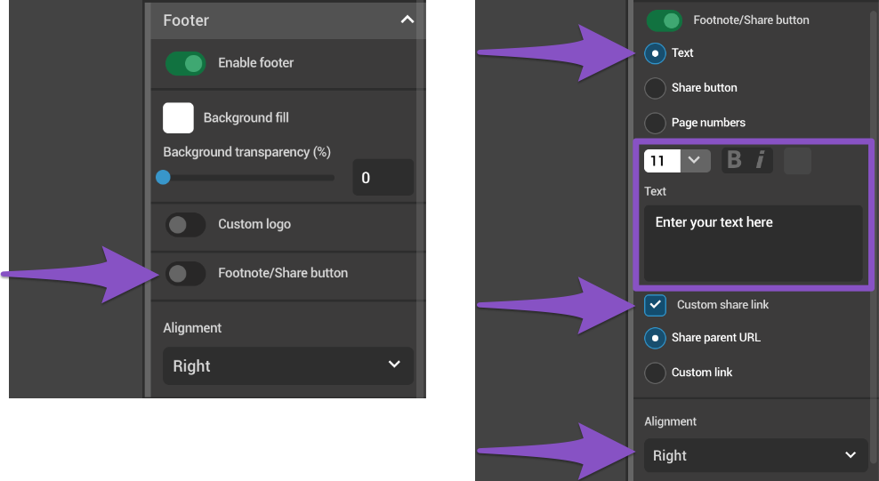Select the Text radio option
Image resolution: width=879 pixels, height=481 pixels.
(656, 53)
